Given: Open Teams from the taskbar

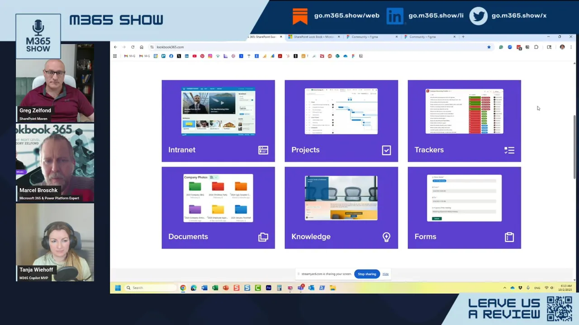Looking at the screenshot, I should (x=301, y=288).
